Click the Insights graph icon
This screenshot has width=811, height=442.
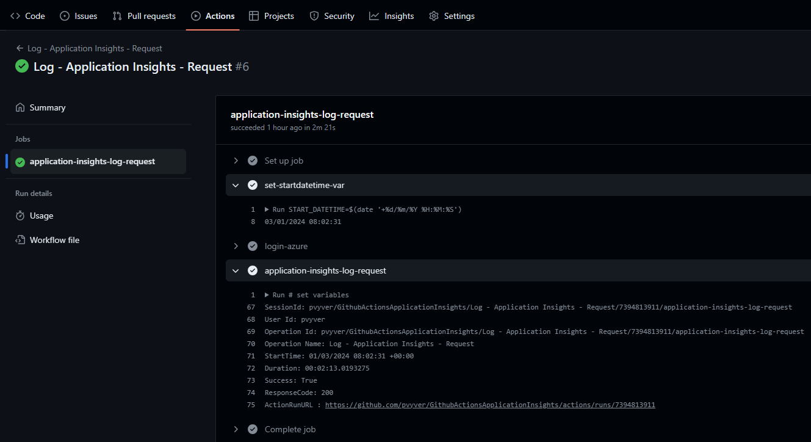(x=374, y=16)
